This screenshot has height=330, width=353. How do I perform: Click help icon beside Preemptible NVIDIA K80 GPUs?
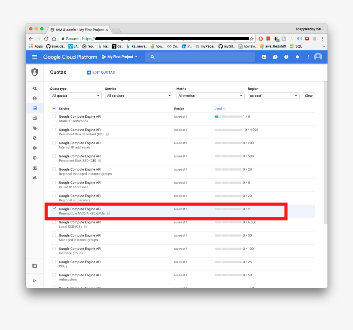[108, 214]
